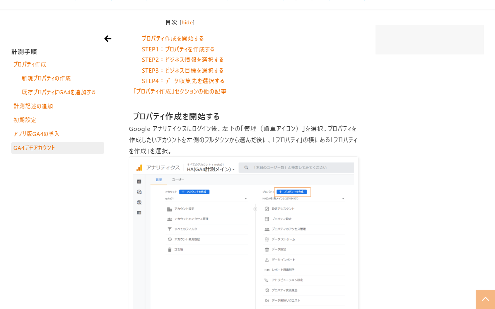The width and height of the screenshot is (495, 309).
Task: Open the HA(GA4計測メイン) property dropdown
Action: tap(211, 169)
